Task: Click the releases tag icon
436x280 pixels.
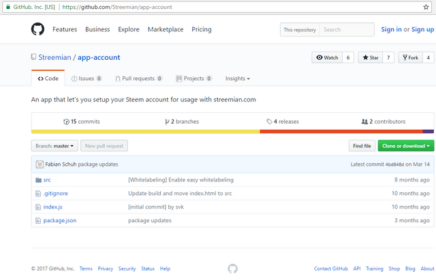Action: pyautogui.click(x=269, y=122)
